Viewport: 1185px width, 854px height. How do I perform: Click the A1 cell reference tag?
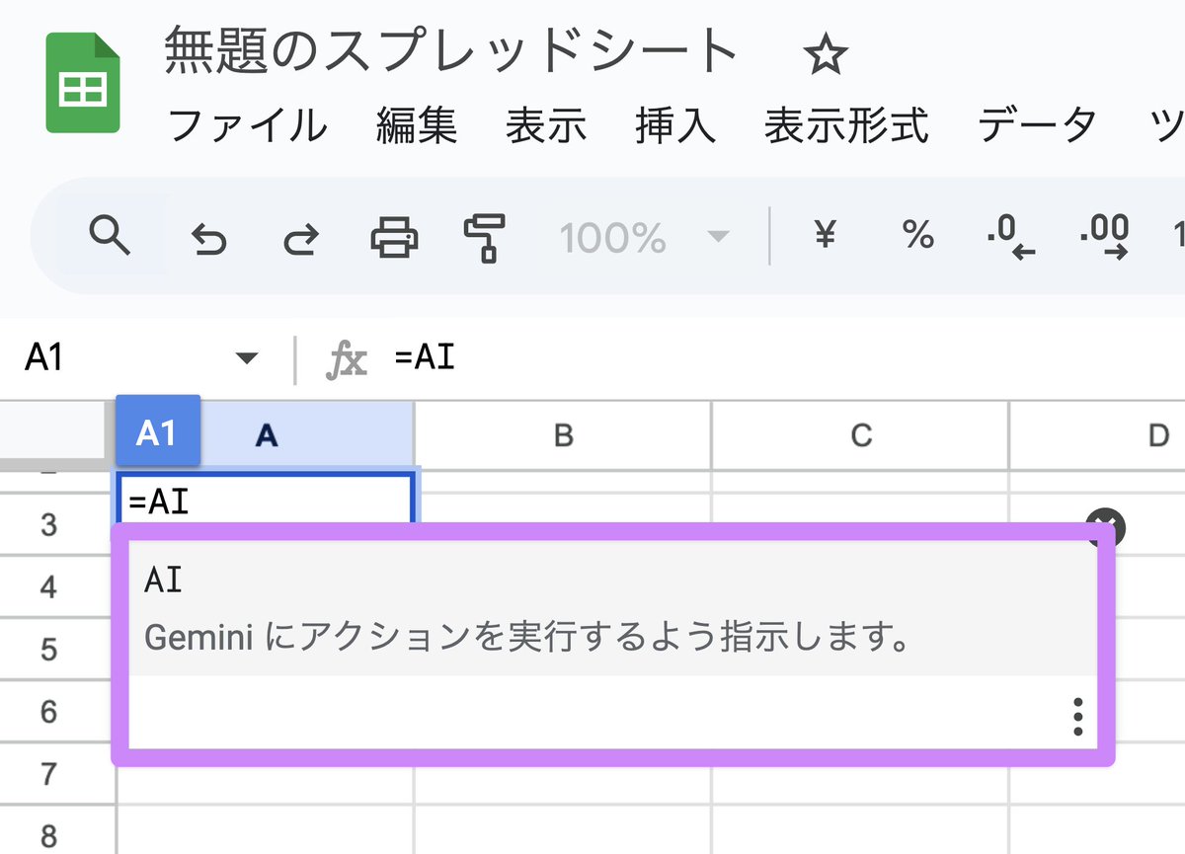point(158,431)
